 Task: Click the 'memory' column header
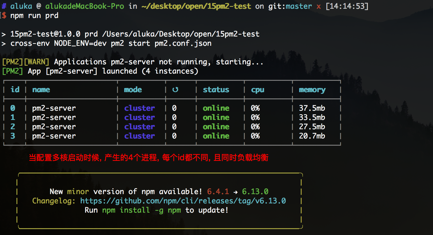click(312, 90)
